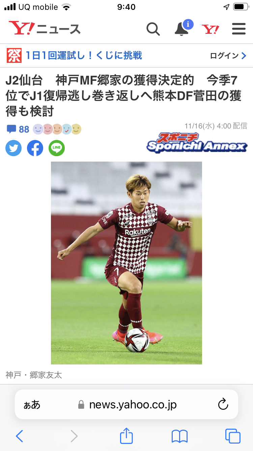Viewport: 253px width, 451px height.
Task: Open the Sponichi Annex logo
Action: point(197,143)
